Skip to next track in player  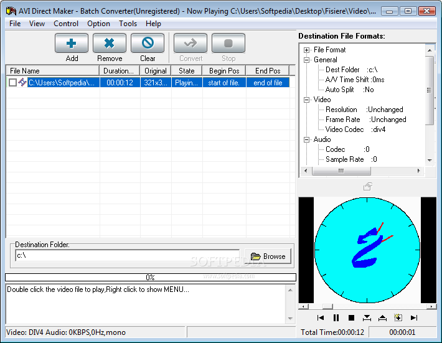(x=413, y=318)
